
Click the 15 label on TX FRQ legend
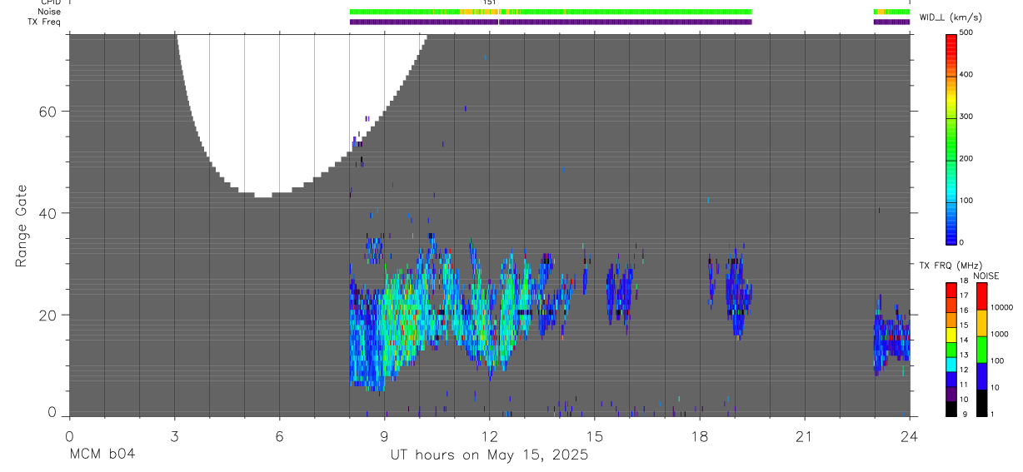click(x=965, y=325)
